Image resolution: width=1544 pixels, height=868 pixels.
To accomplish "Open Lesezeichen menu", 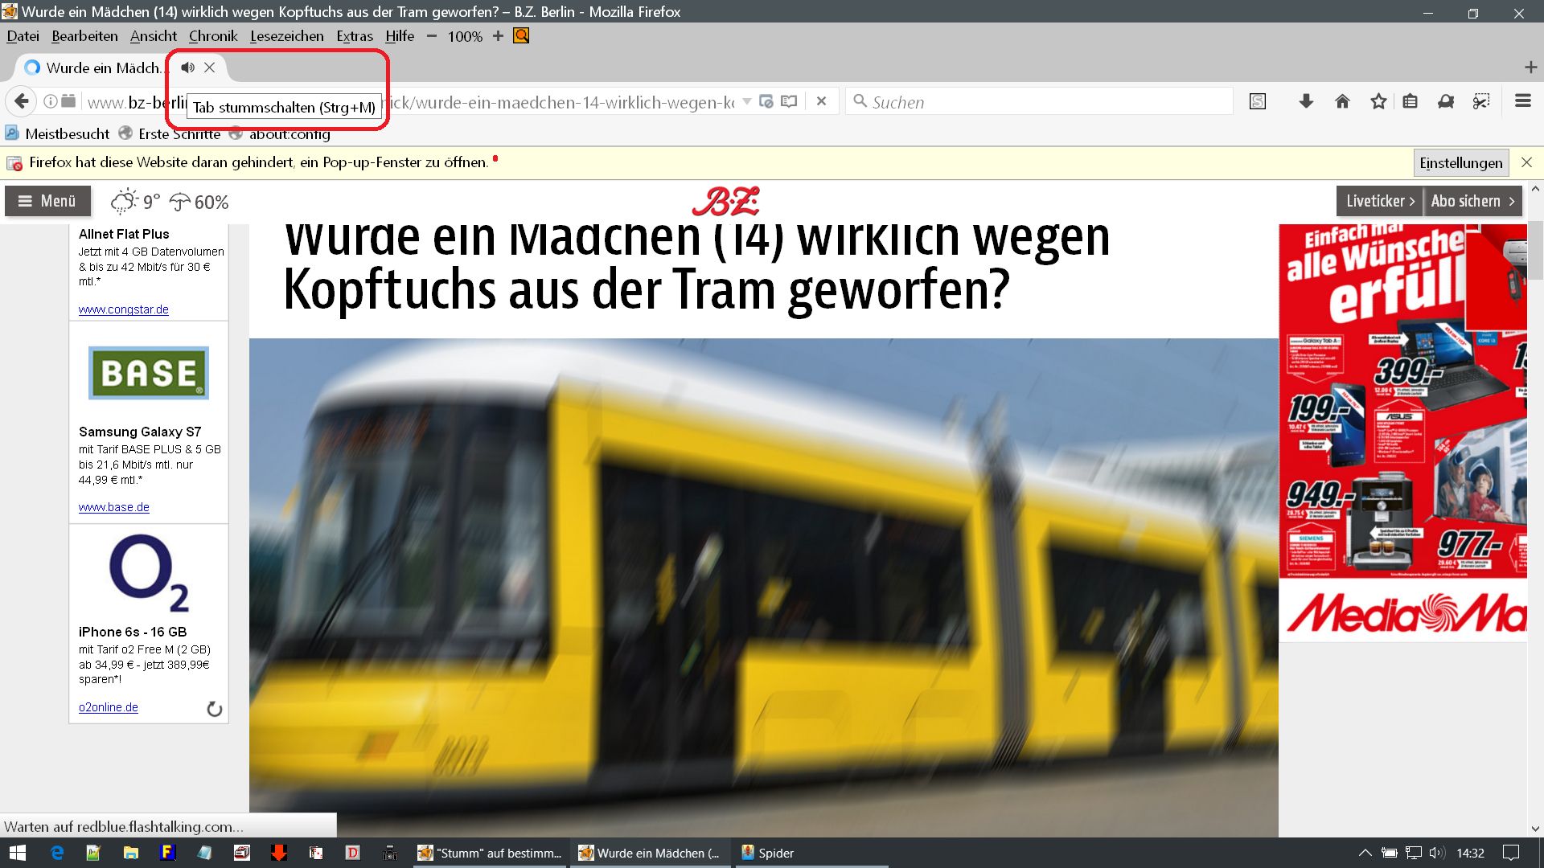I will 286,36.
